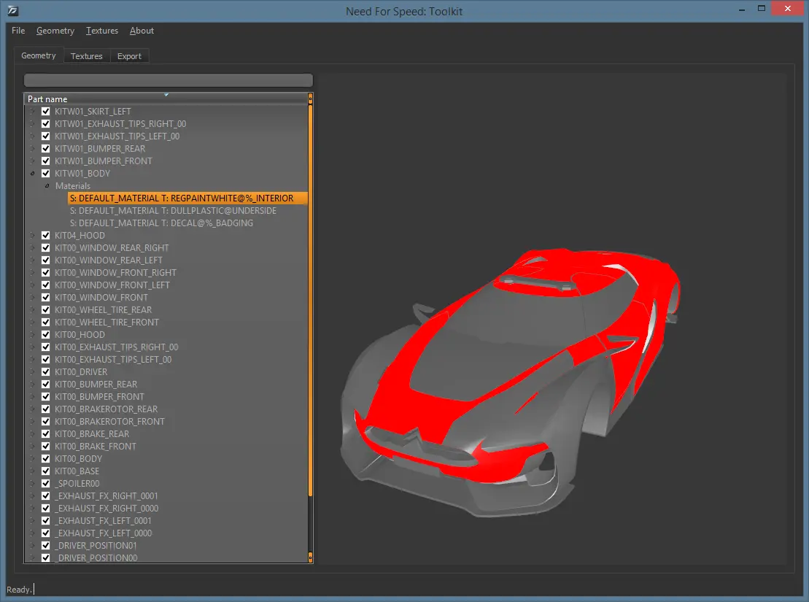Toggle KIT00_WINDOW_FRONT checkbox

[45, 298]
